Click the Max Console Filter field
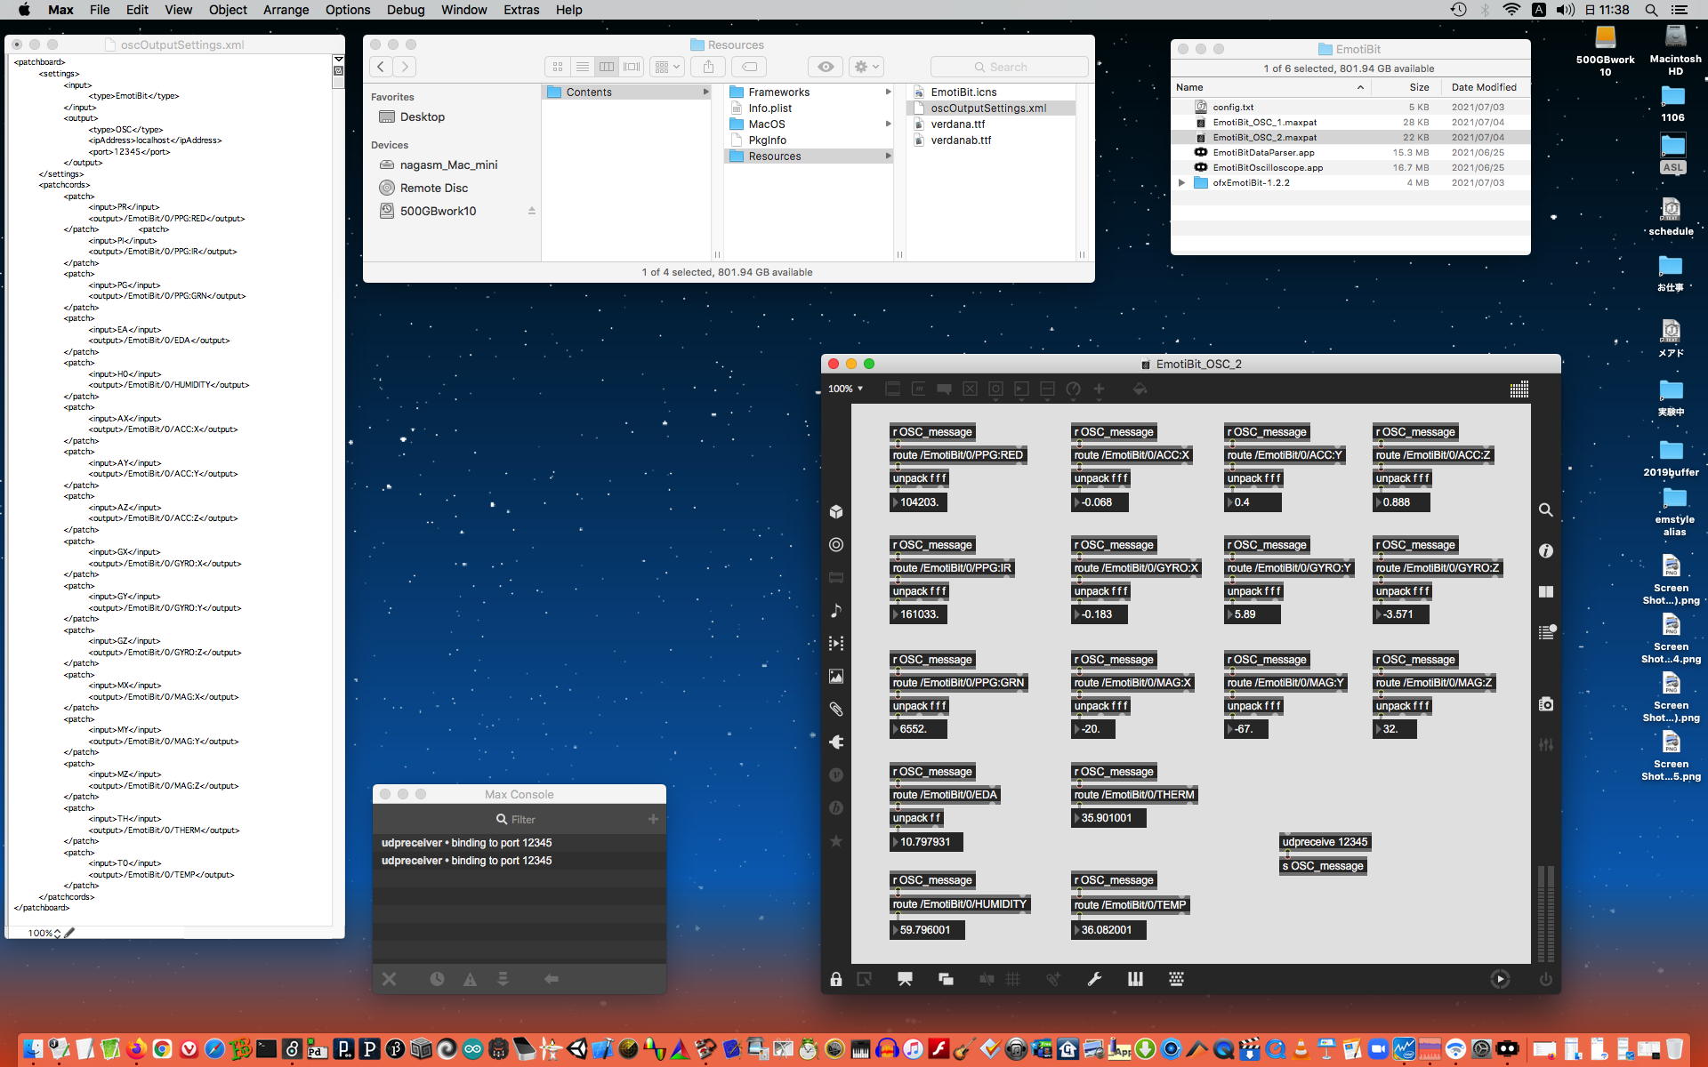The image size is (1708, 1067). (x=523, y=819)
